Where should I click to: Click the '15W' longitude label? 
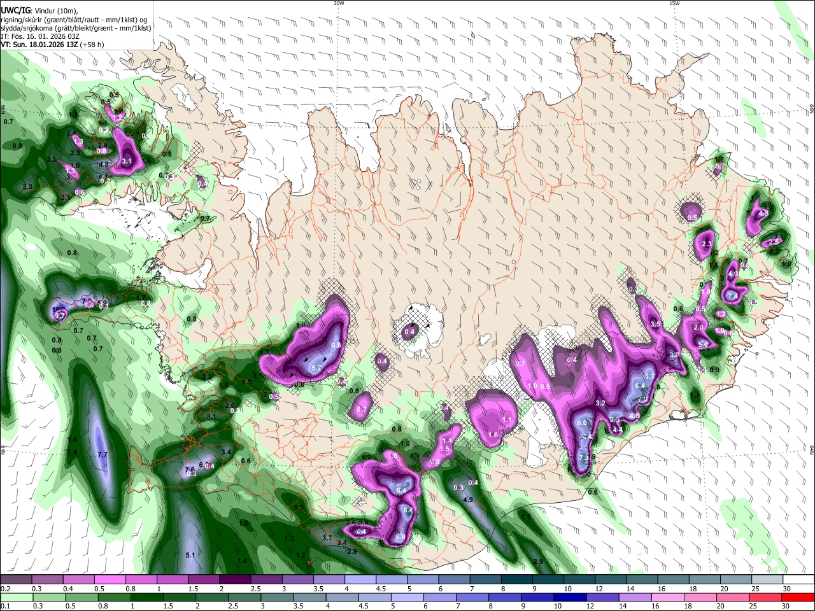[674, 3]
